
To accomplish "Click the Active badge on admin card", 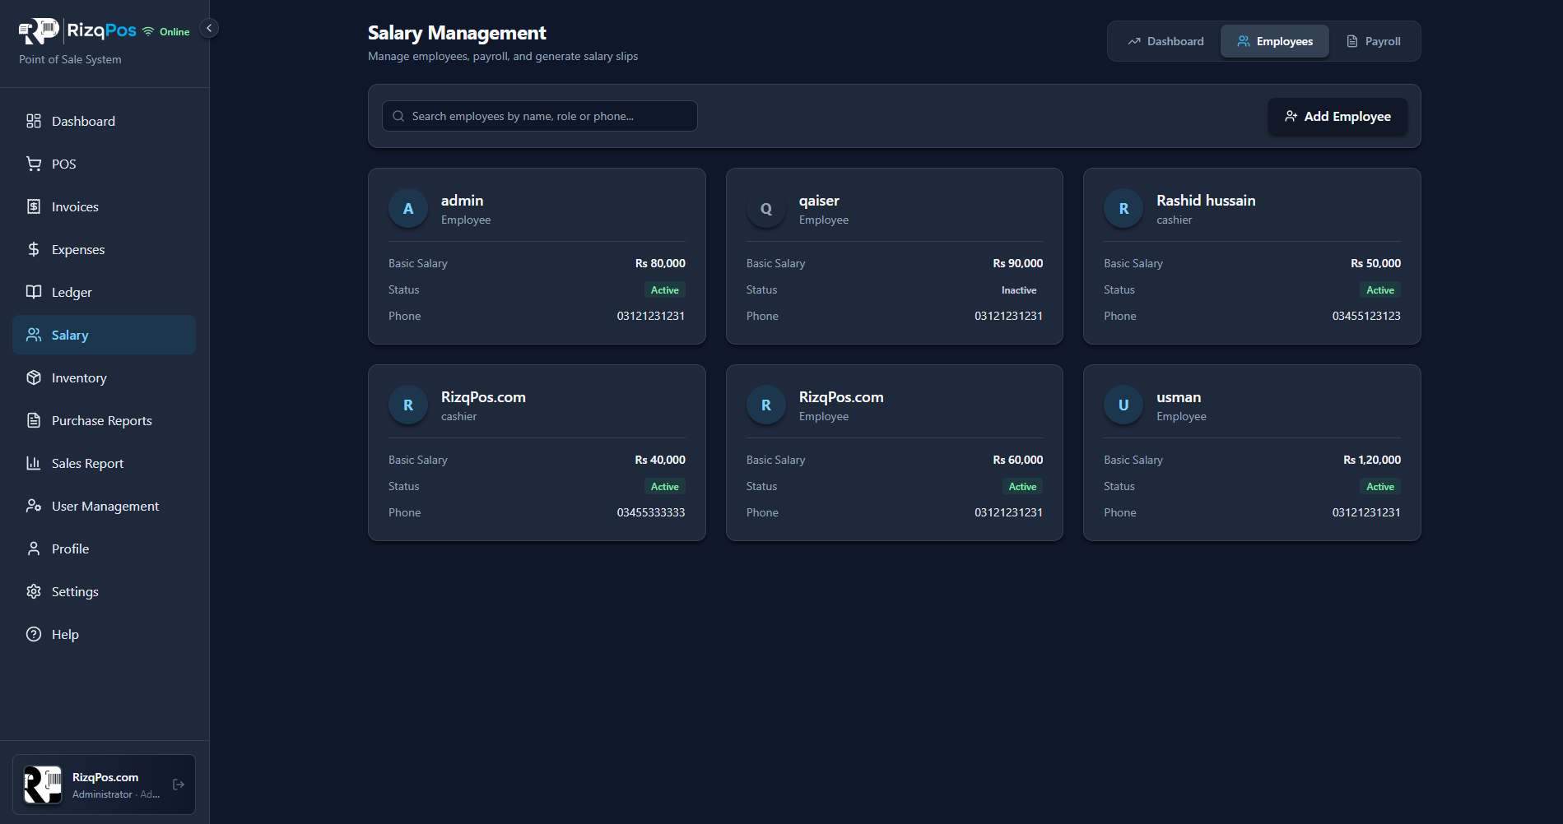I will pos(665,290).
